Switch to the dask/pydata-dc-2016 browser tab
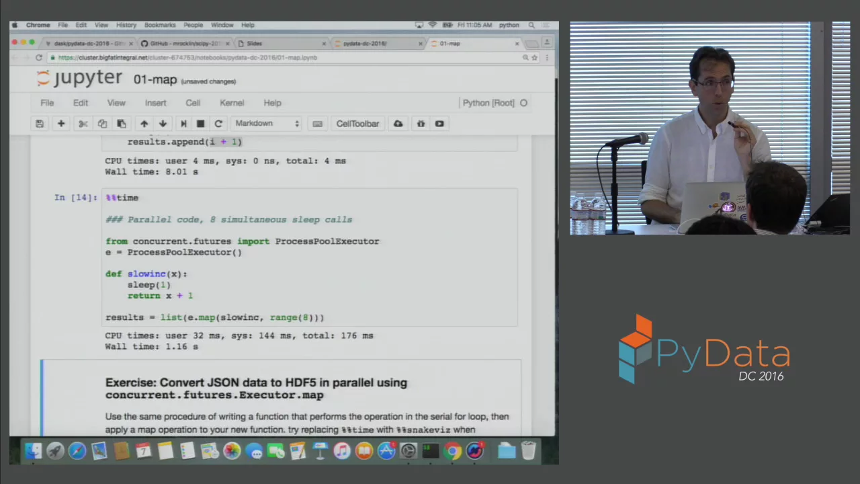 [87, 44]
